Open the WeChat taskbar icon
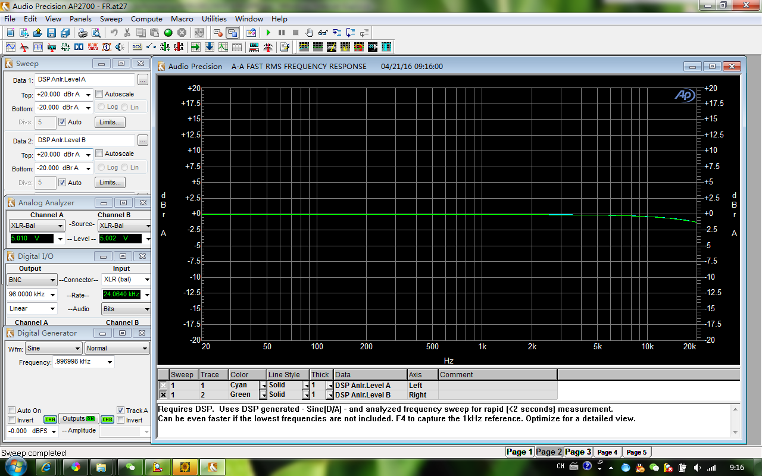The width and height of the screenshot is (762, 476). 130,466
